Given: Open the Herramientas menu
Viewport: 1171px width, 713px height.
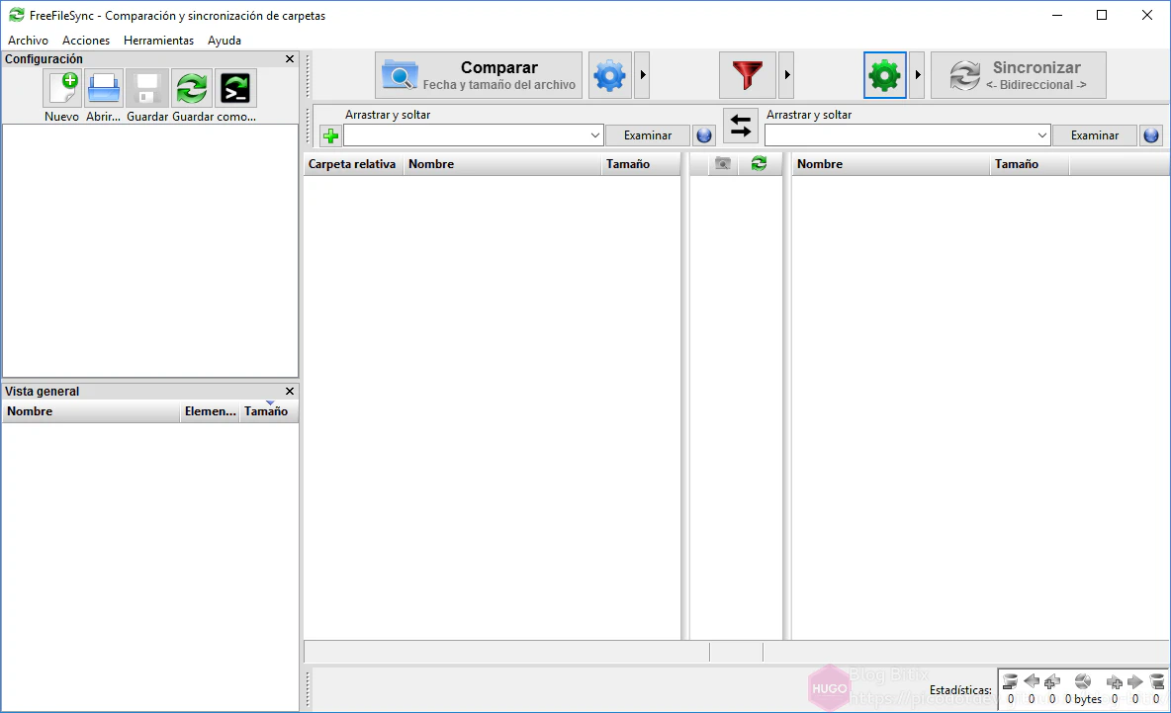Looking at the screenshot, I should coord(158,41).
